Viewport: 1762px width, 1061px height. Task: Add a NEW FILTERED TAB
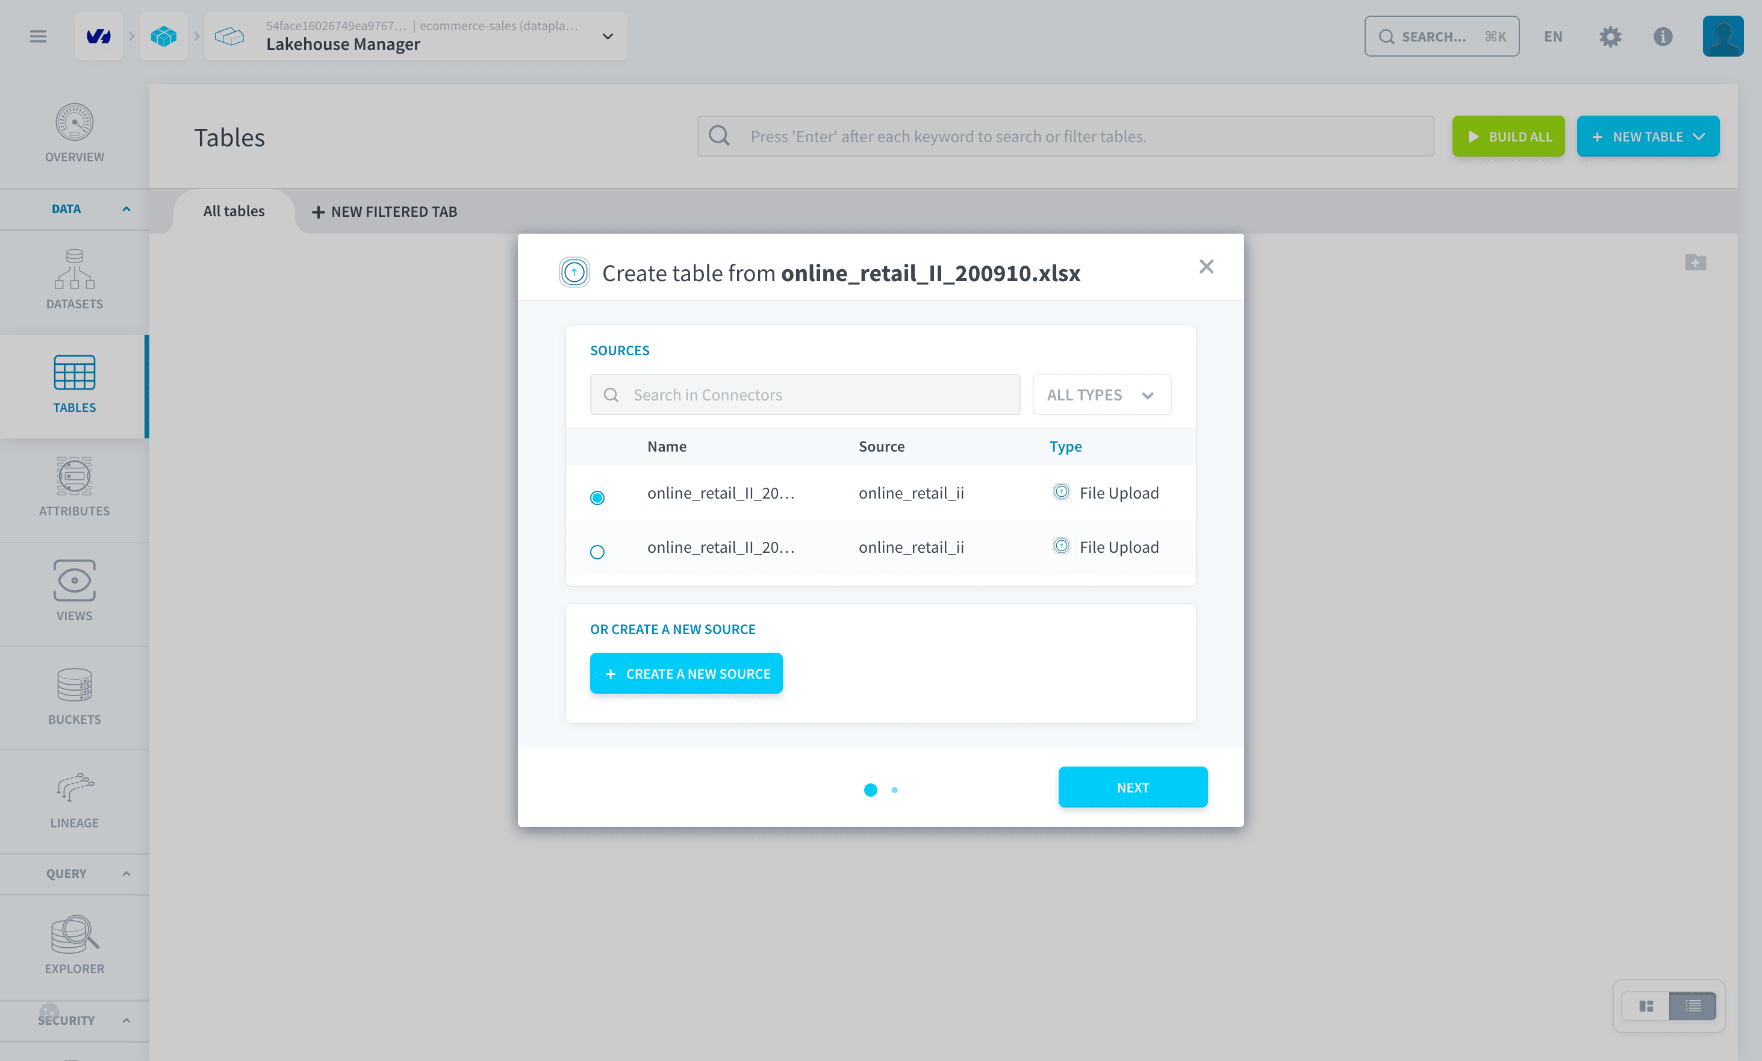coord(385,211)
